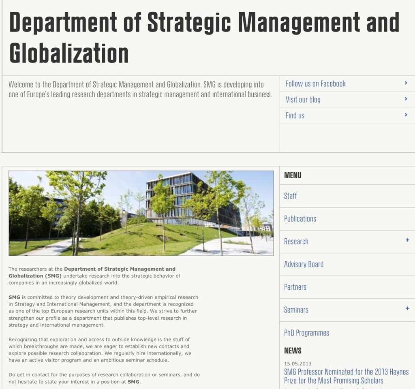Click the NEWS section heading
Screen dimensions: 415x389
(293, 351)
